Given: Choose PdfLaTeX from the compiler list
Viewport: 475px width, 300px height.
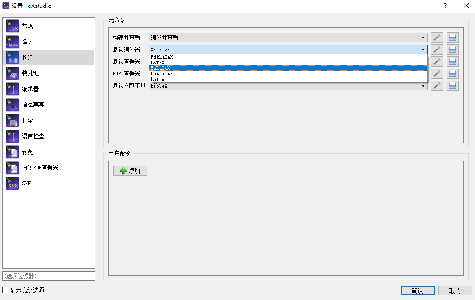Looking at the screenshot, I should (288, 57).
